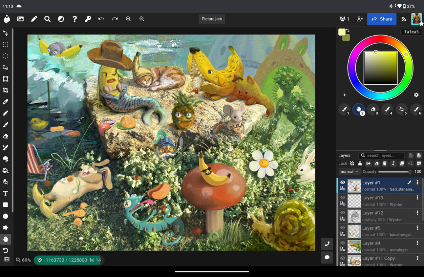Toggle lock transparency checkerboard

[352, 163]
